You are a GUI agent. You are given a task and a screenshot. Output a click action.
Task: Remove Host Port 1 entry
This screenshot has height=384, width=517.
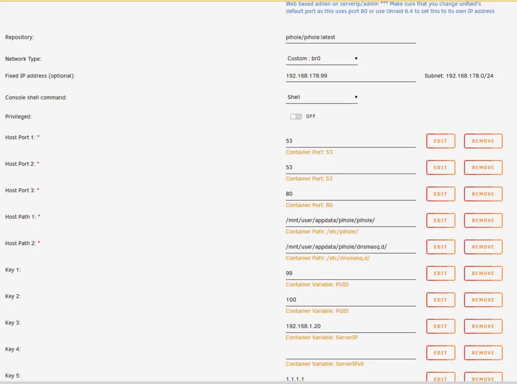(x=483, y=141)
